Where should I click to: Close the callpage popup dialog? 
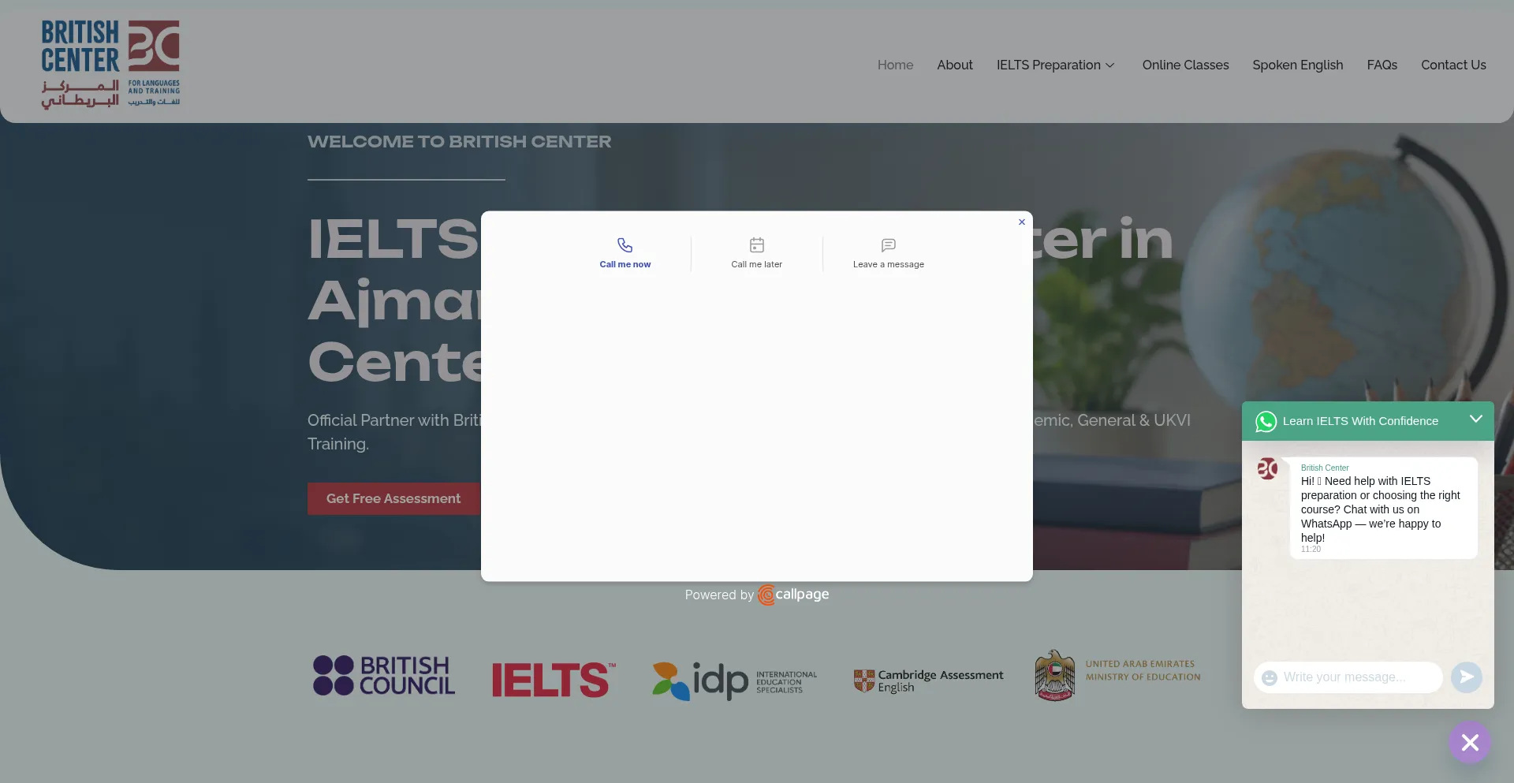pos(1022,222)
